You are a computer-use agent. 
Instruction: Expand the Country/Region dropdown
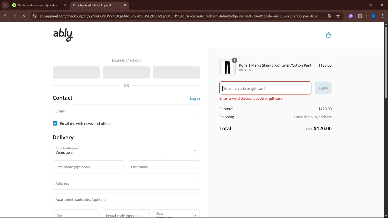tap(126, 151)
